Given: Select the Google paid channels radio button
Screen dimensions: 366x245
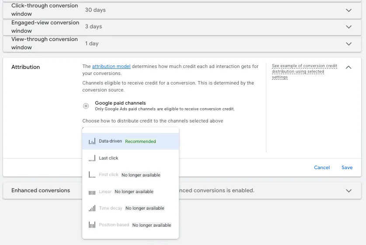Looking at the screenshot, I should coord(86,106).
